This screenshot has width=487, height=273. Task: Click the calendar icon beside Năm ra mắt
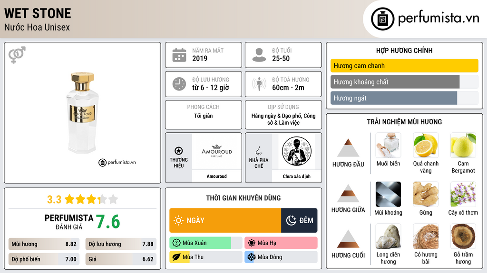coord(179,55)
